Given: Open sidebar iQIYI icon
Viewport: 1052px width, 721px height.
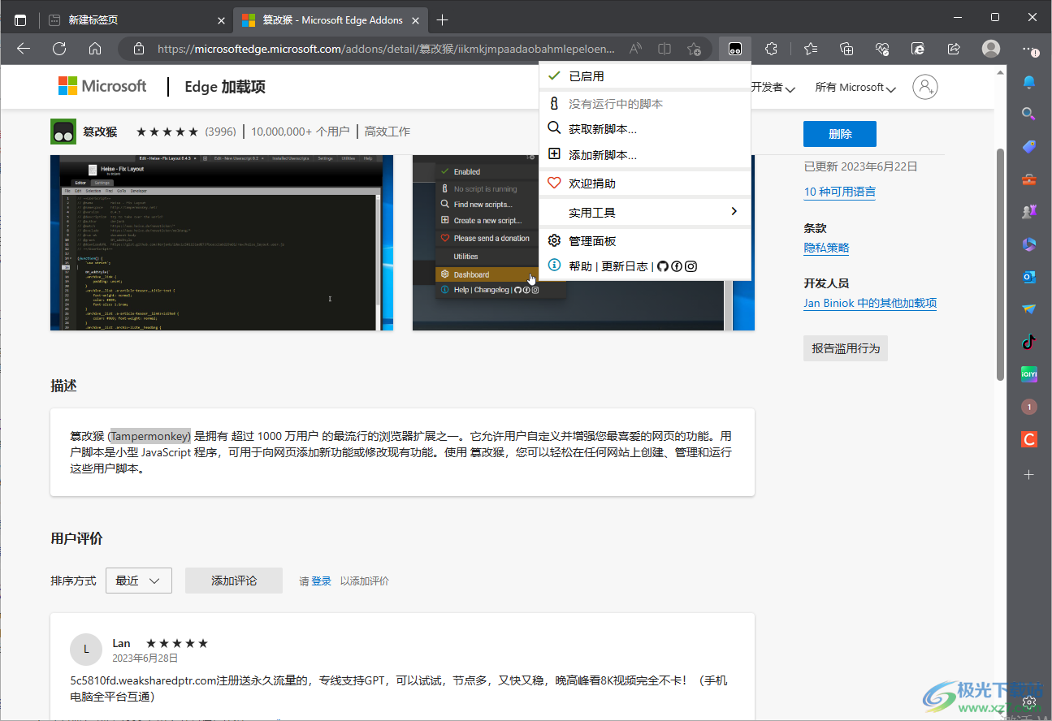Looking at the screenshot, I should pyautogui.click(x=1029, y=374).
